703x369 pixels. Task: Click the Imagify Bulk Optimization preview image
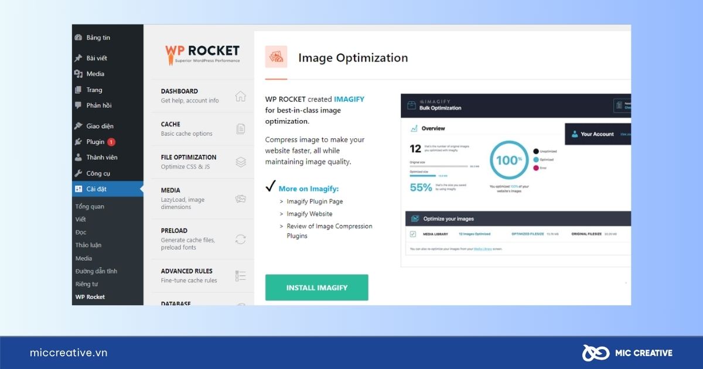(516, 180)
